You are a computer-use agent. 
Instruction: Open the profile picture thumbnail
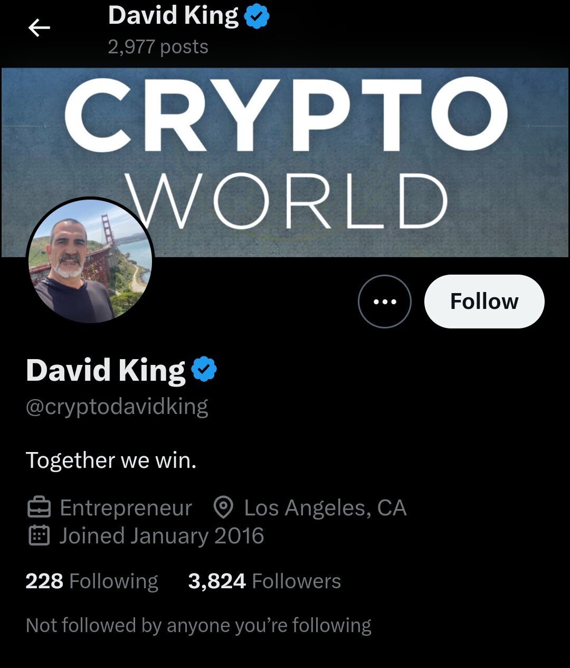[90, 260]
